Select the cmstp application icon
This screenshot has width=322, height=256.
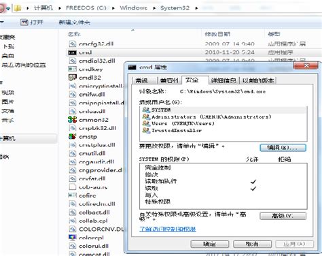72,136
